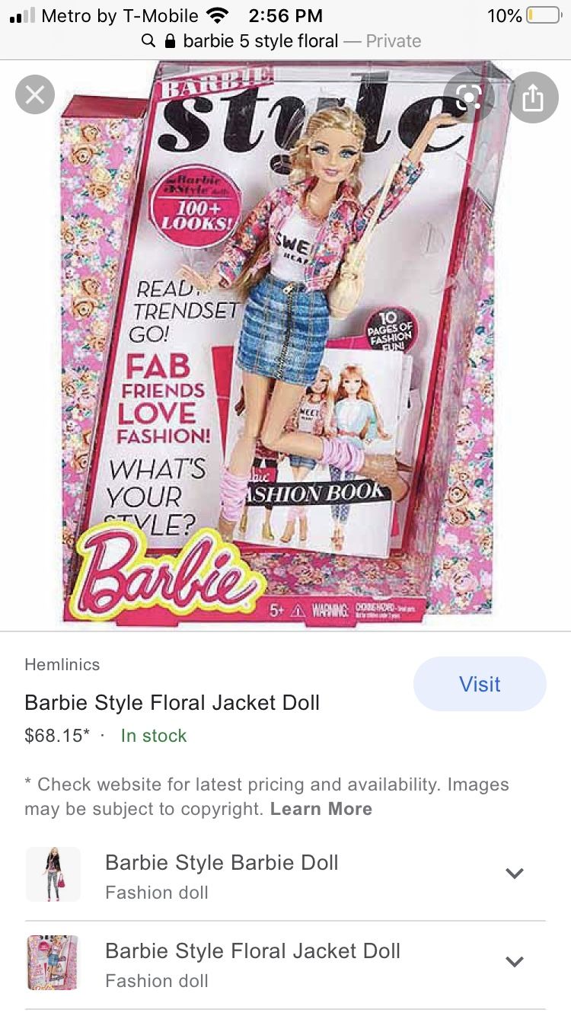The image size is (571, 1016).
Task: Tap the Google Lens search icon
Action: [469, 97]
